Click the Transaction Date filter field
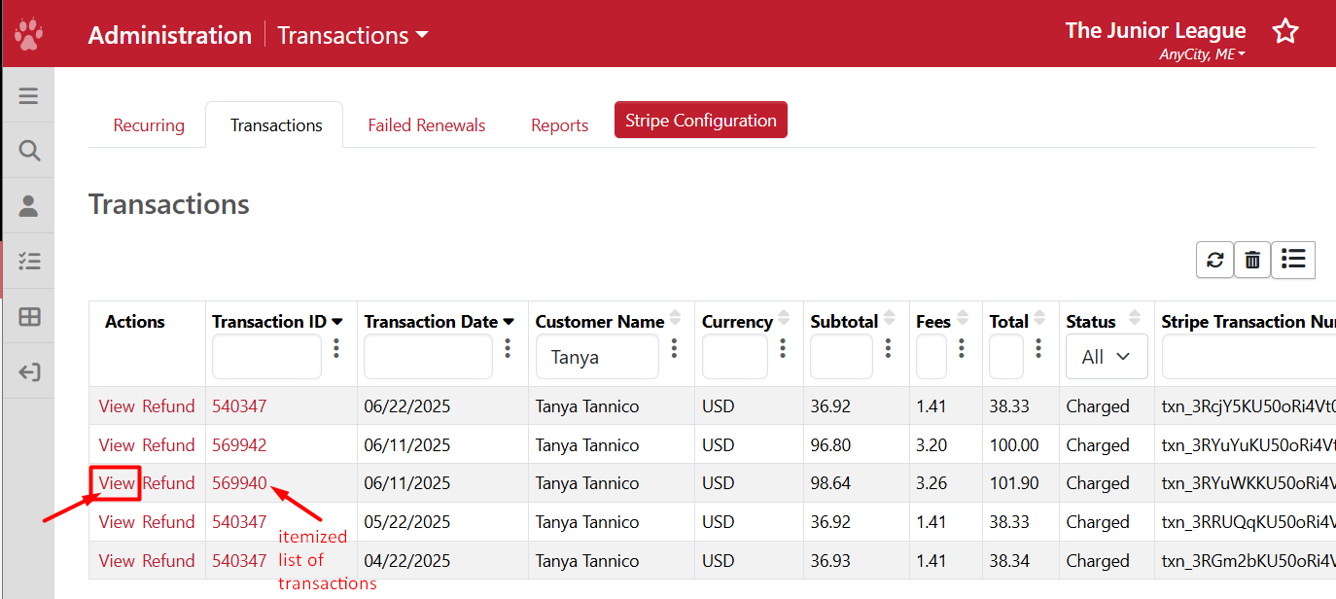The width and height of the screenshot is (1336, 599). 428,357
